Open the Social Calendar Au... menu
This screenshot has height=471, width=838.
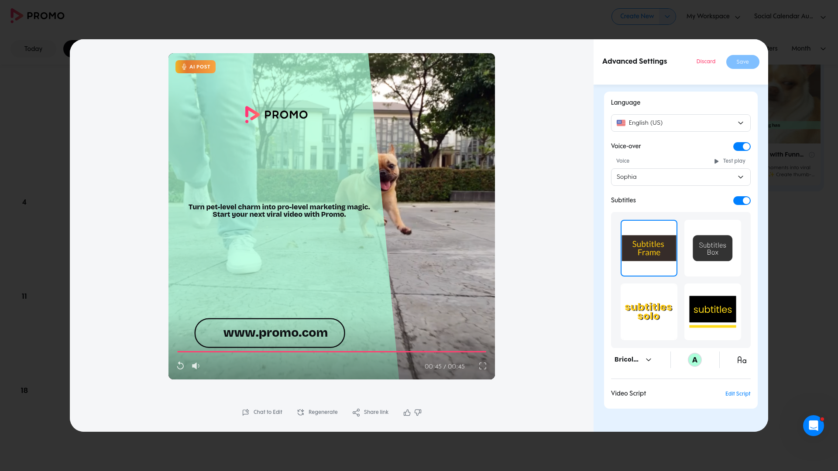click(x=790, y=17)
